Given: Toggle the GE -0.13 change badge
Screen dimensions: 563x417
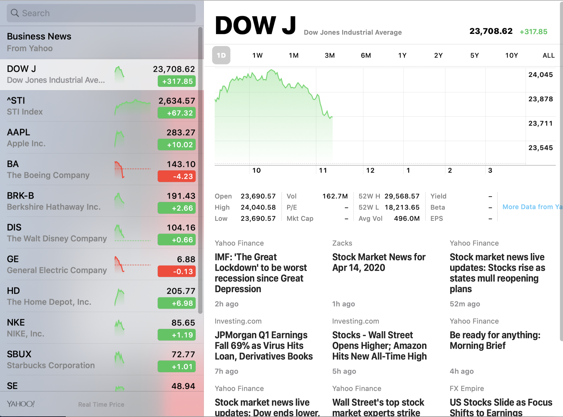Looking at the screenshot, I should point(177,271).
